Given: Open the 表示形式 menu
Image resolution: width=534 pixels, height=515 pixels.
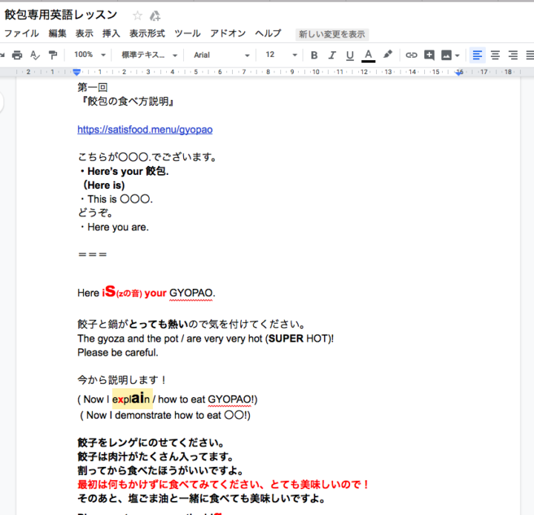Looking at the screenshot, I should (x=147, y=33).
